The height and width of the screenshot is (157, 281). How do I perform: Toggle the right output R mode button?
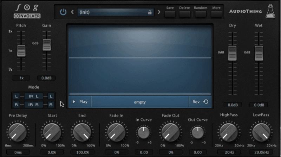[x=51, y=105]
